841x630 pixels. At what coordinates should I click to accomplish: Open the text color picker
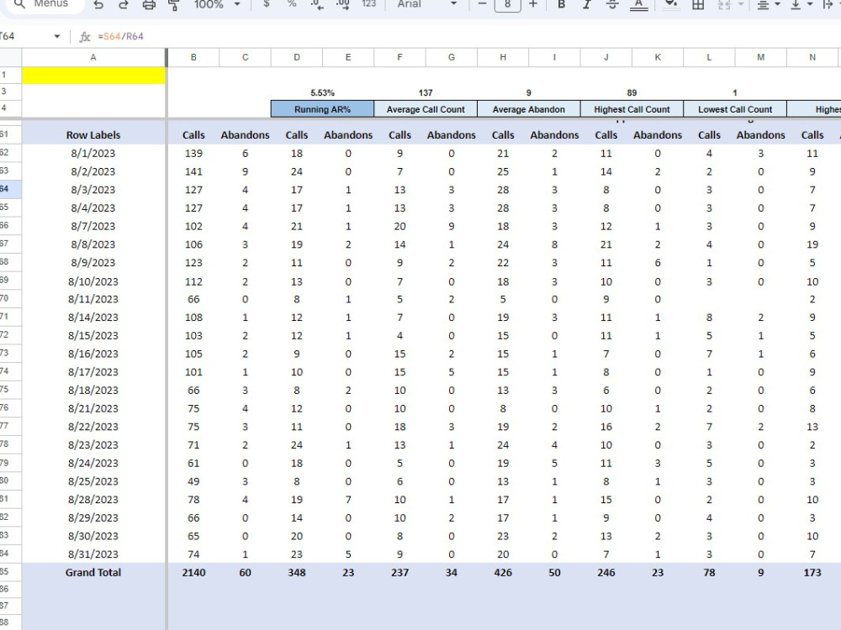(638, 5)
